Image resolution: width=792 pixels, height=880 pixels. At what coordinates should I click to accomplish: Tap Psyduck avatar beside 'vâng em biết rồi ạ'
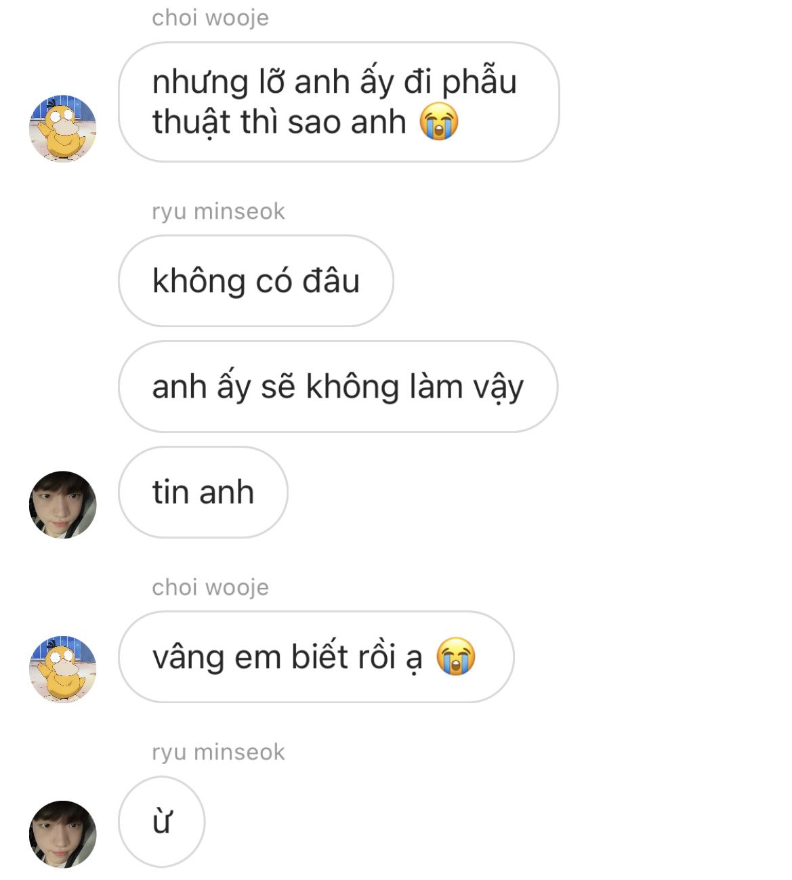tap(62, 669)
